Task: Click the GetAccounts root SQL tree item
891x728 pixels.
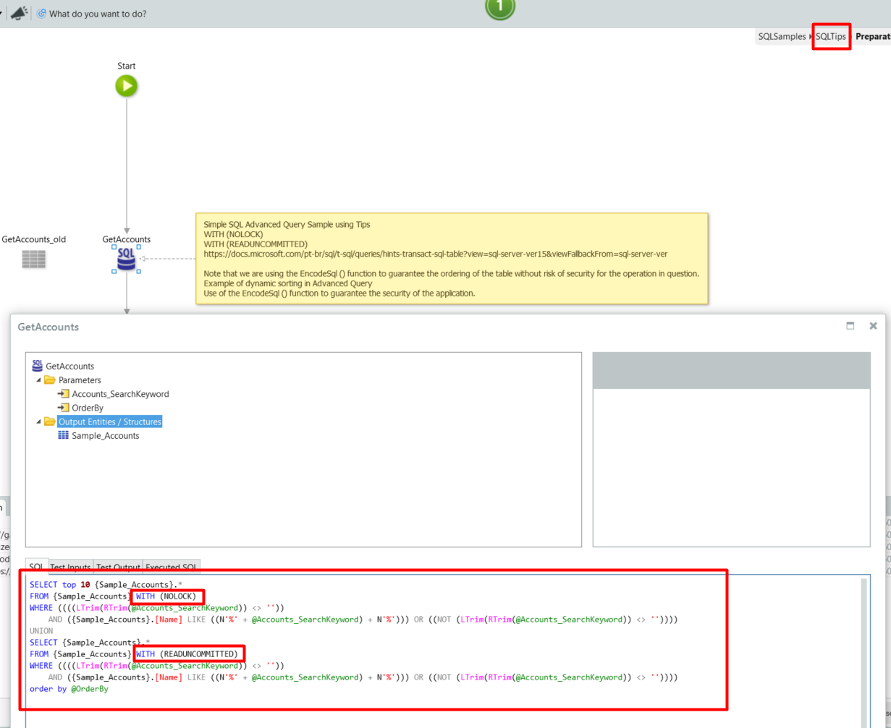Action: tap(69, 367)
